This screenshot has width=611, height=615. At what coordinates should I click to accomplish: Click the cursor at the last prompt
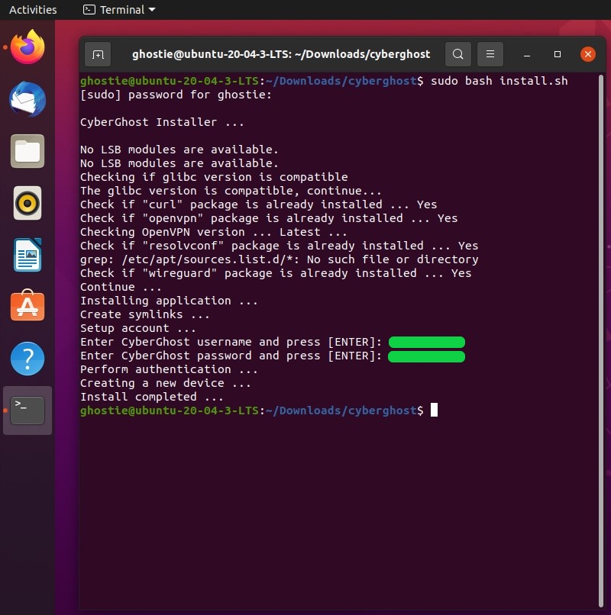(x=434, y=411)
